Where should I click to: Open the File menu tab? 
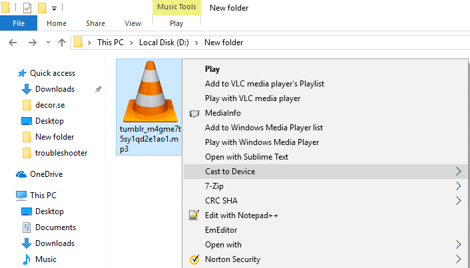coord(19,23)
